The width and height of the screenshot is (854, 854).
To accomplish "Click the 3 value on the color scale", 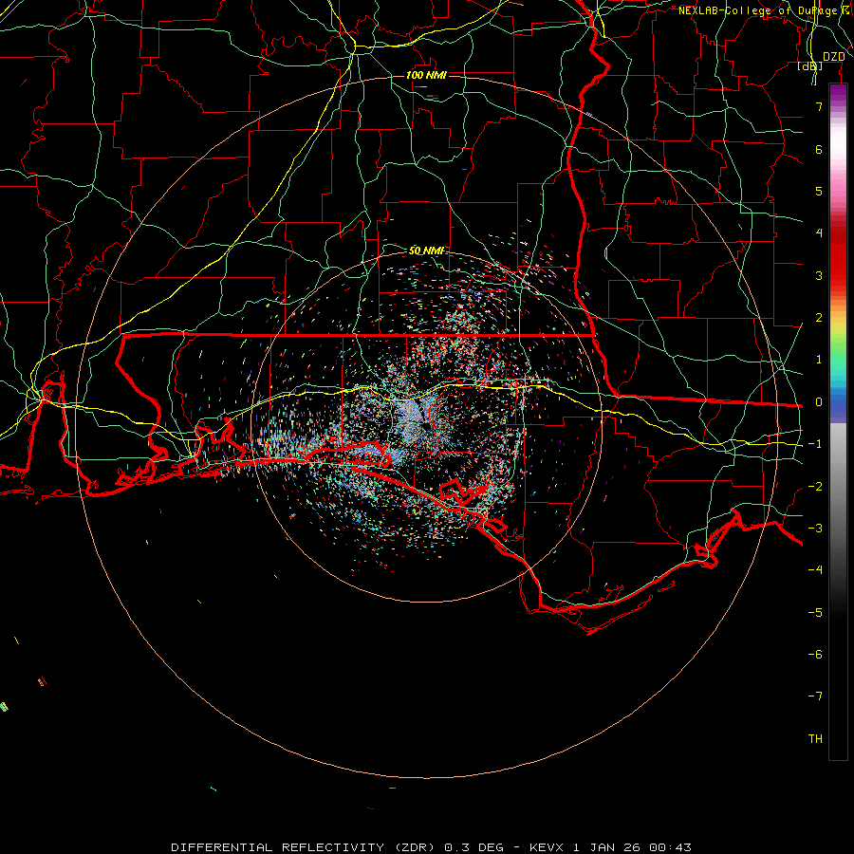I will pyautogui.click(x=819, y=275).
